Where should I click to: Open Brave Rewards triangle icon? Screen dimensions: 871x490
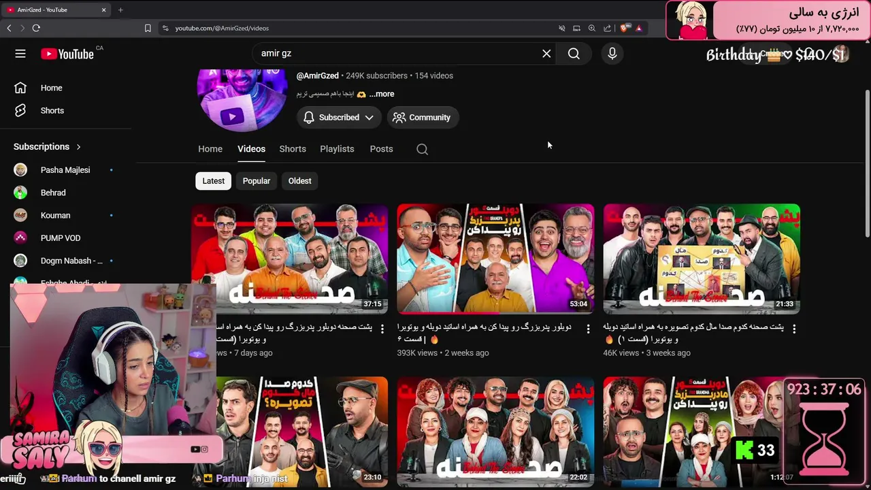[639, 28]
